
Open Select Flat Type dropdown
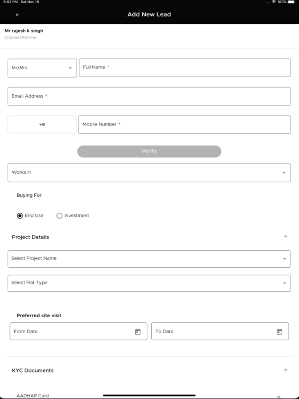pyautogui.click(x=149, y=283)
